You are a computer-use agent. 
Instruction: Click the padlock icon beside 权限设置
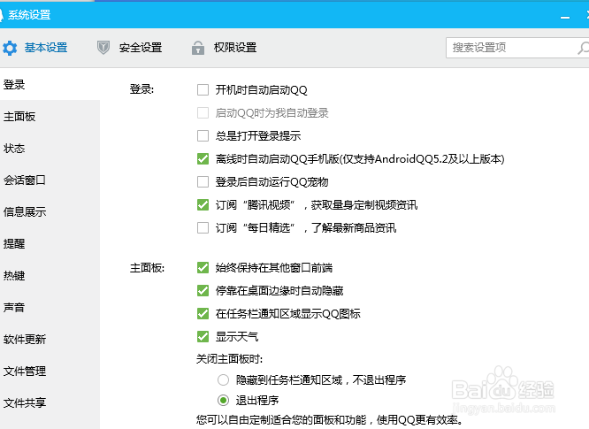(x=198, y=48)
